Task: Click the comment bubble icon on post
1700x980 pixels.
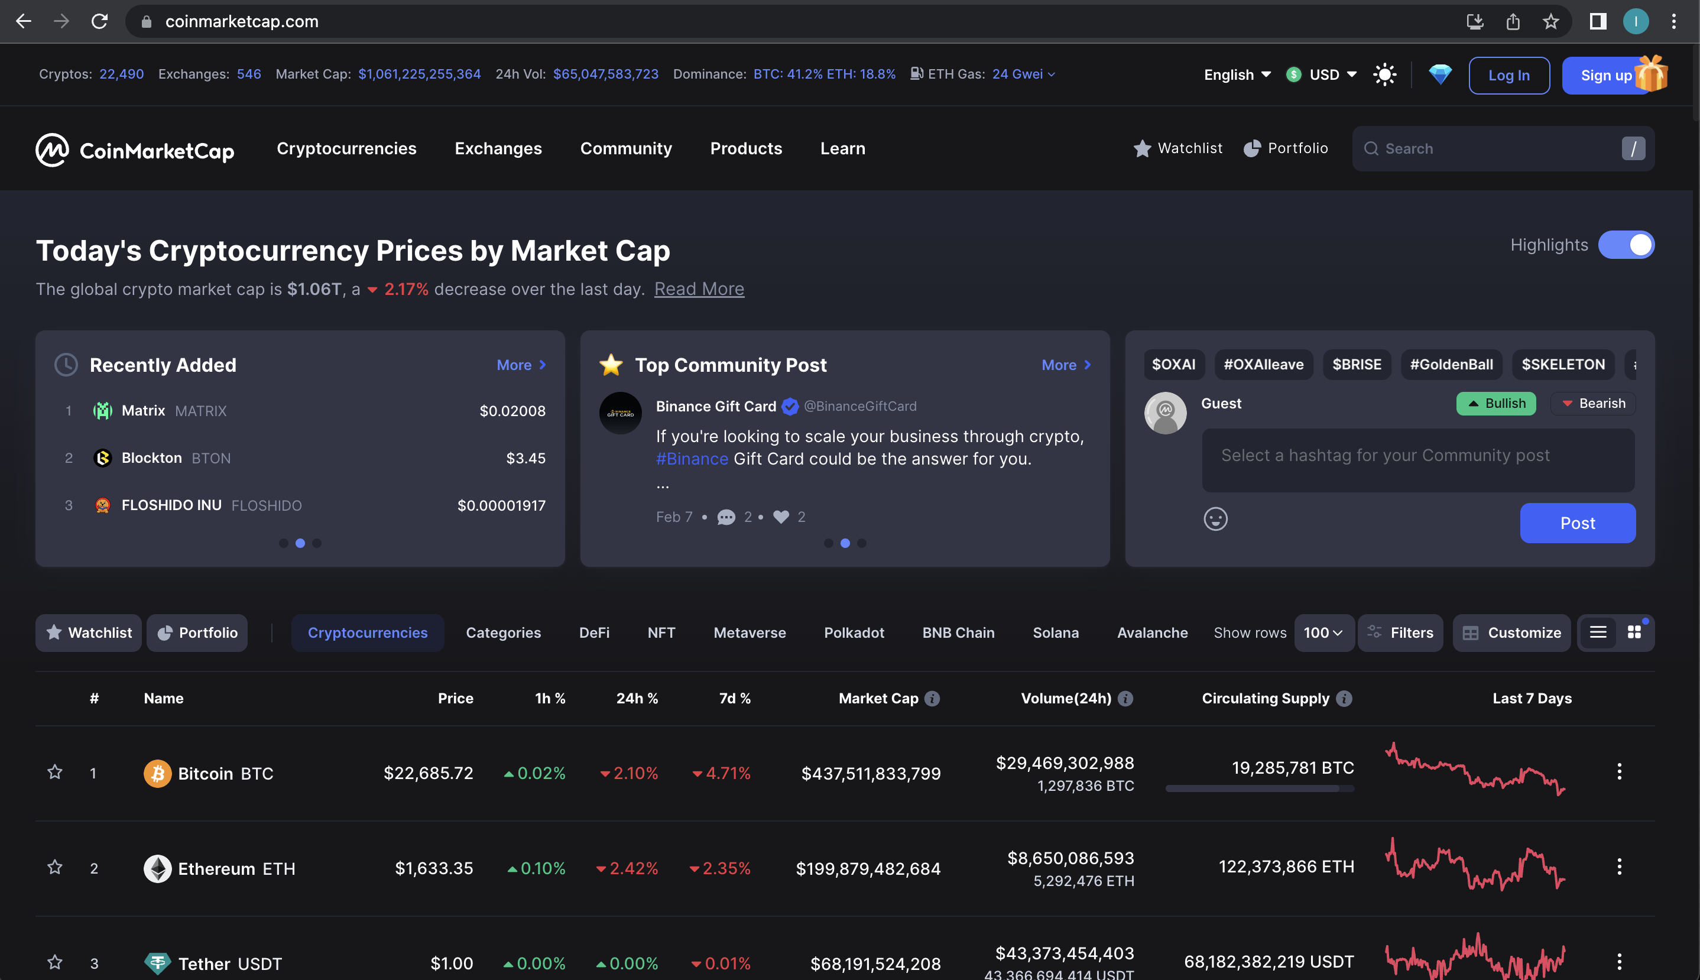Action: [725, 517]
